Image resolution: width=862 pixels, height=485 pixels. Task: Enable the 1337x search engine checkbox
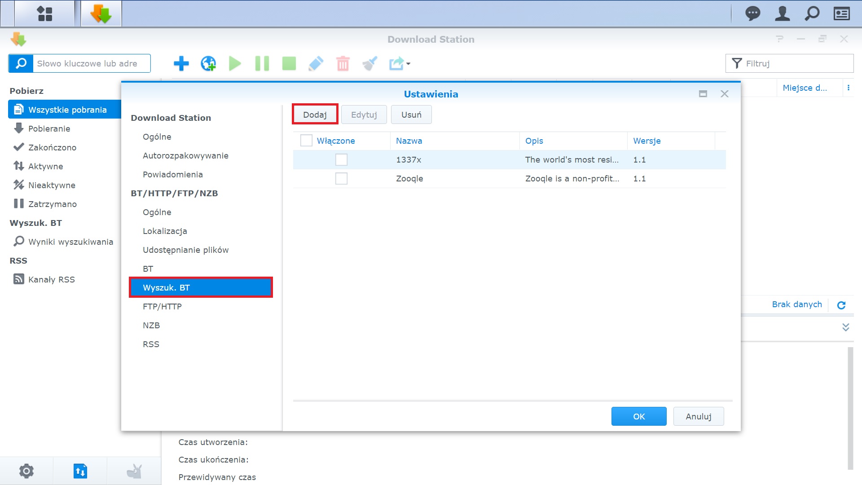[341, 159]
